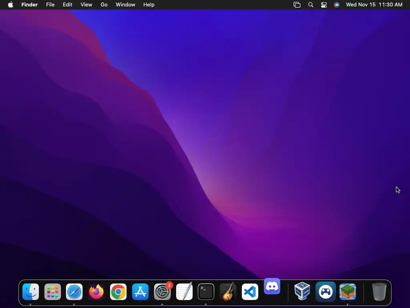Open the Window menu
Image resolution: width=410 pixels, height=308 pixels.
[125, 5]
